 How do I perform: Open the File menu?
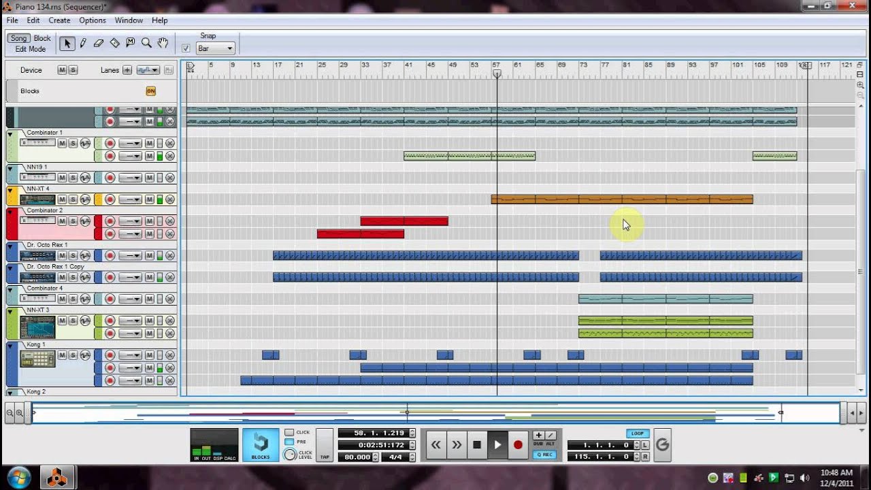point(12,20)
